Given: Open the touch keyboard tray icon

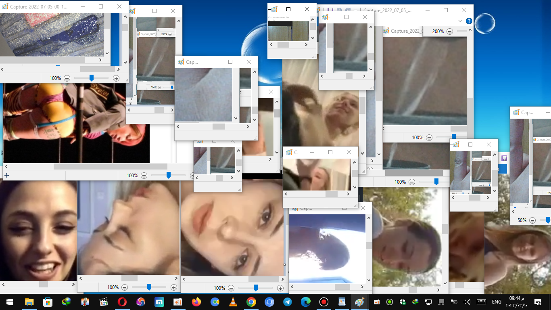Looking at the screenshot, I should (481, 302).
